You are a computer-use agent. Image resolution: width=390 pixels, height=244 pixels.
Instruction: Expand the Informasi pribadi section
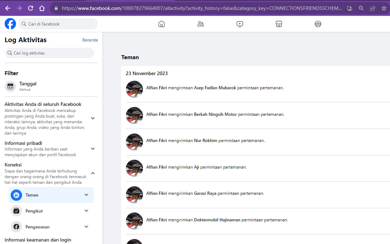93,149
